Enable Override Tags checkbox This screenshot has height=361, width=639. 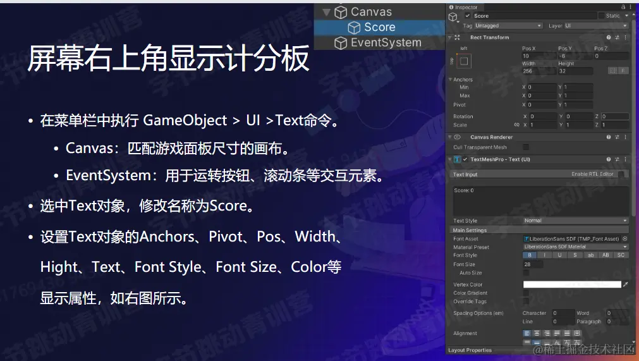pyautogui.click(x=526, y=301)
